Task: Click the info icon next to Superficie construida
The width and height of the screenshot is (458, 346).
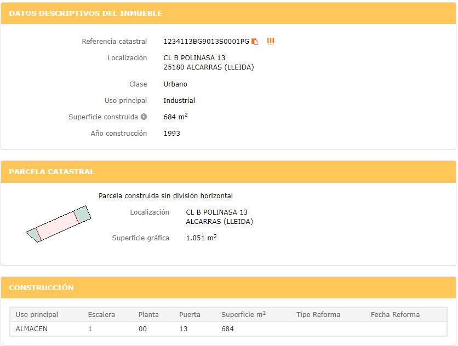Action: point(144,117)
